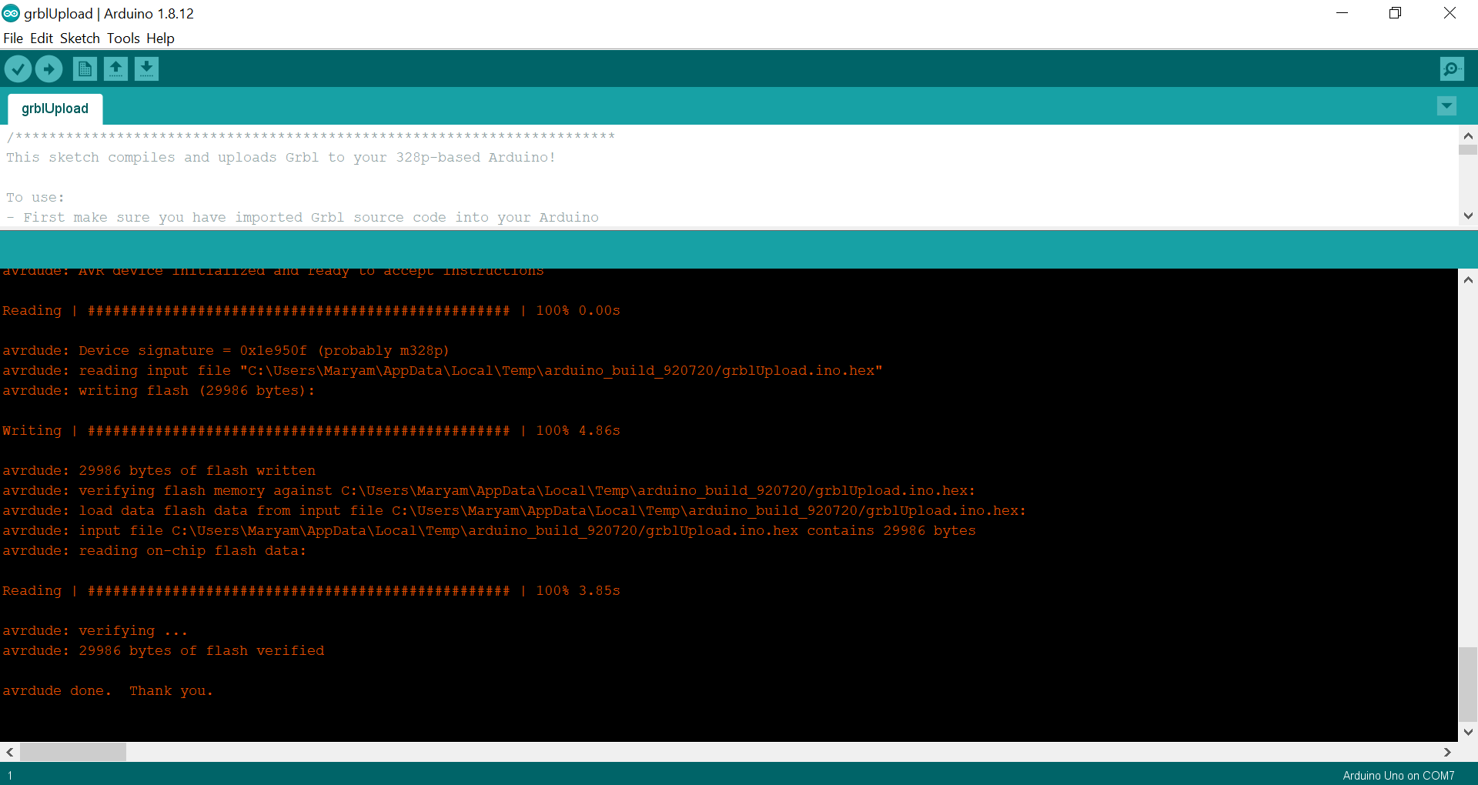
Task: Click 'Reading | ### 100% 0.00s' progress line
Action: point(311,311)
